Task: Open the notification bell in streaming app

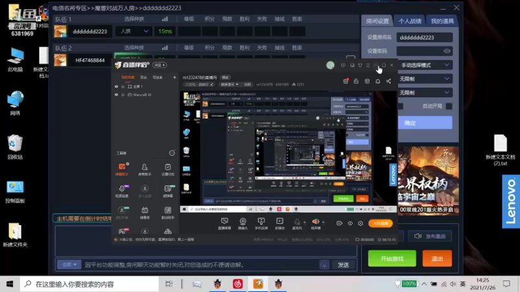Action: click(x=378, y=81)
